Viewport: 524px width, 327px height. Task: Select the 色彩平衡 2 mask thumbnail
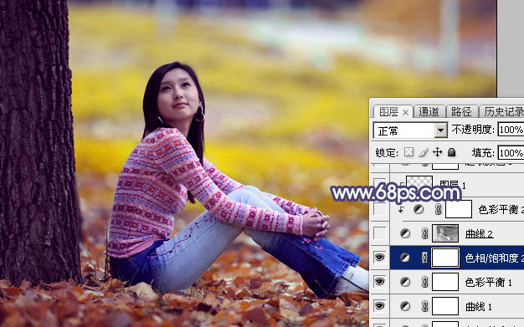pos(459,209)
